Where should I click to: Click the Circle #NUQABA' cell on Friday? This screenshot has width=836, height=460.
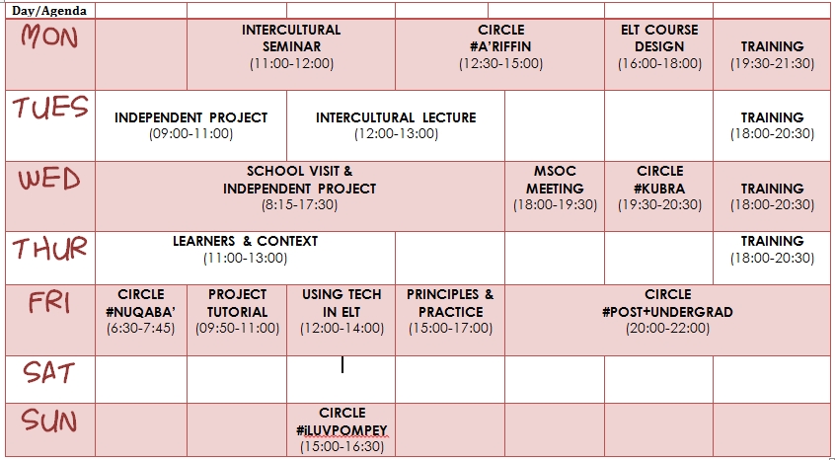[x=141, y=320]
